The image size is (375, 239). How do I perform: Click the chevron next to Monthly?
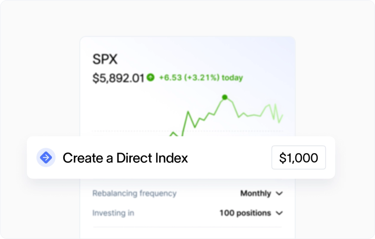coord(279,194)
